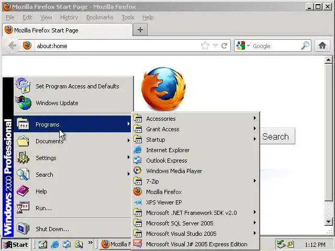The width and height of the screenshot is (335, 251).
Task: Click the bookmark star in address bar
Action: pos(205,45)
